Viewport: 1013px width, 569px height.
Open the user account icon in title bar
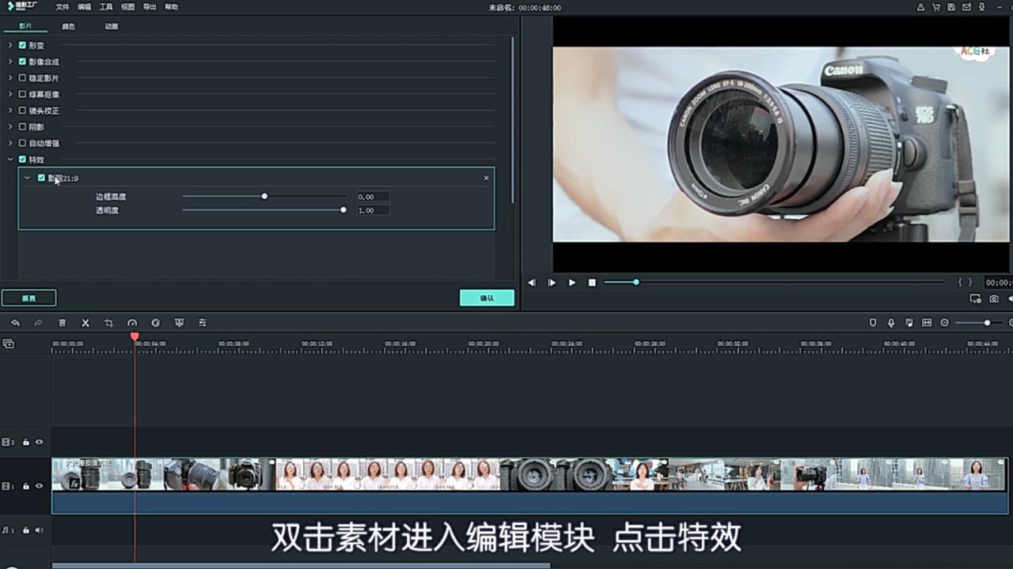(x=920, y=7)
